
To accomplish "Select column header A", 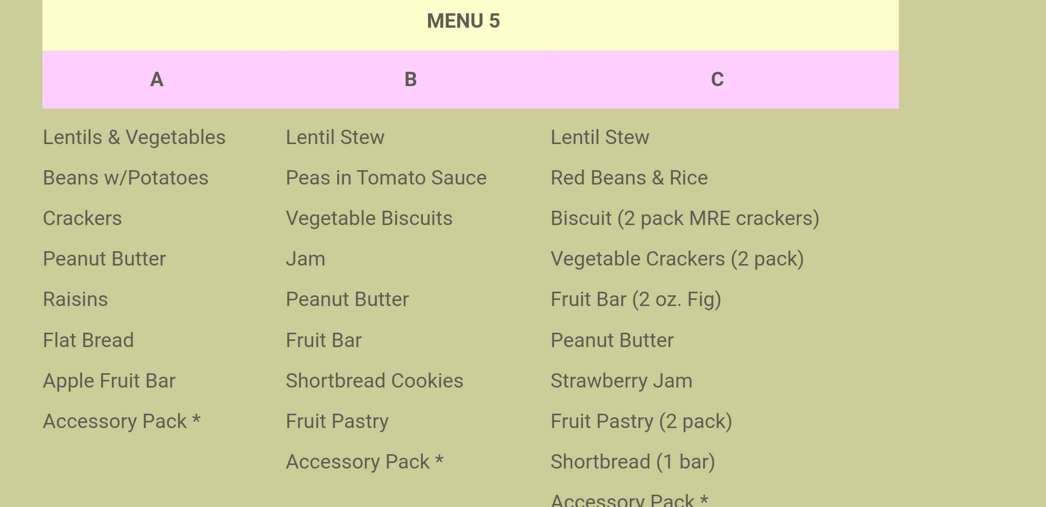I will [157, 79].
